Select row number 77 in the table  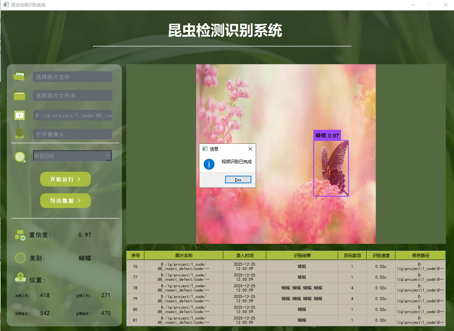click(135, 277)
